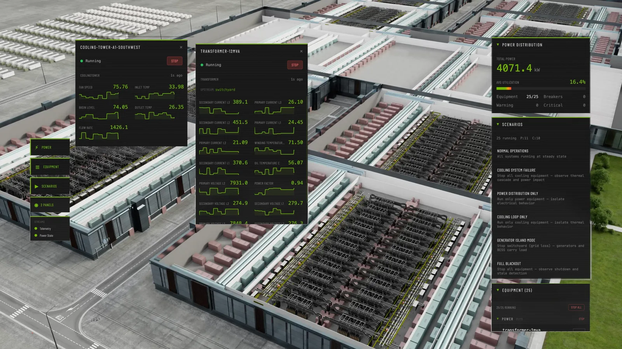
Task: Click the 2 Panels indicator button
Action: pyautogui.click(x=50, y=205)
